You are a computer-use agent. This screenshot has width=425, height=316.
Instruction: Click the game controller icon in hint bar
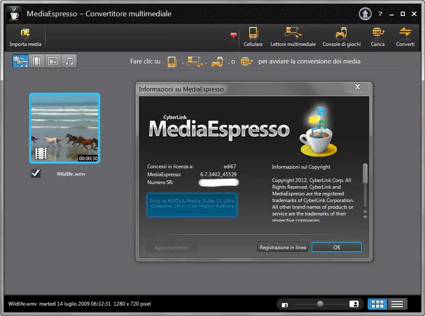pos(217,61)
